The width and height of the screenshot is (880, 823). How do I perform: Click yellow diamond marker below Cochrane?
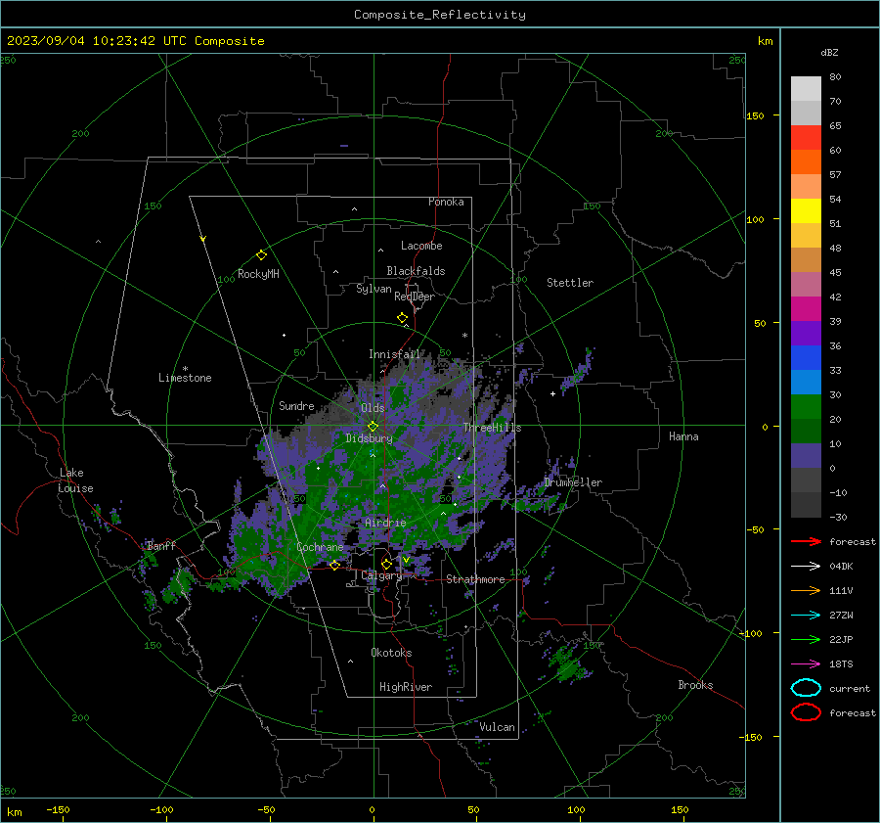tap(334, 565)
